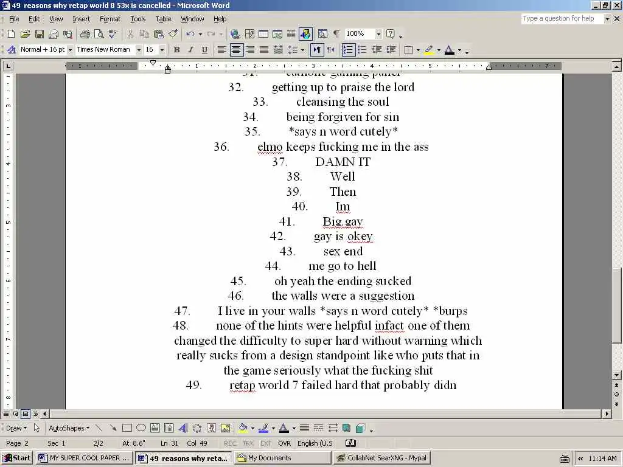Open the Table menu
This screenshot has height=467, width=623.
[163, 19]
